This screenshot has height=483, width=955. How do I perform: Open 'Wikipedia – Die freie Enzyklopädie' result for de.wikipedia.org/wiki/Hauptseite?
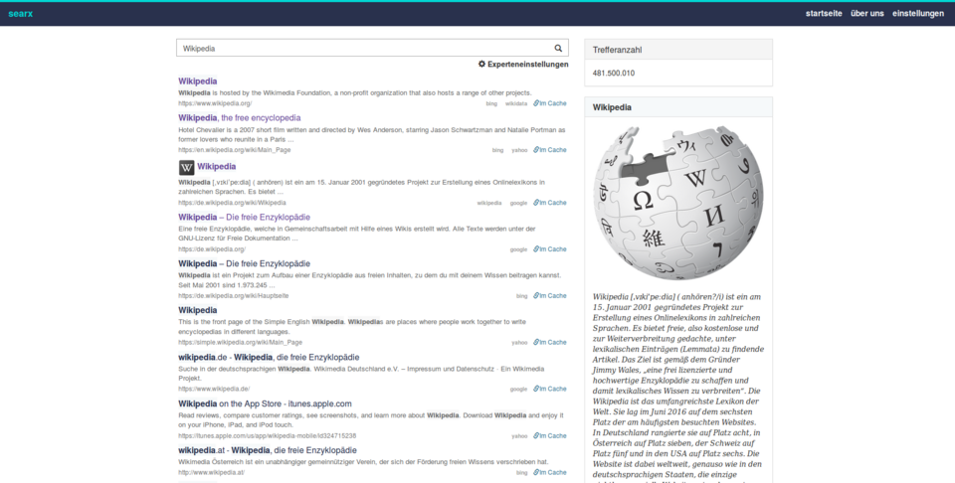(245, 263)
